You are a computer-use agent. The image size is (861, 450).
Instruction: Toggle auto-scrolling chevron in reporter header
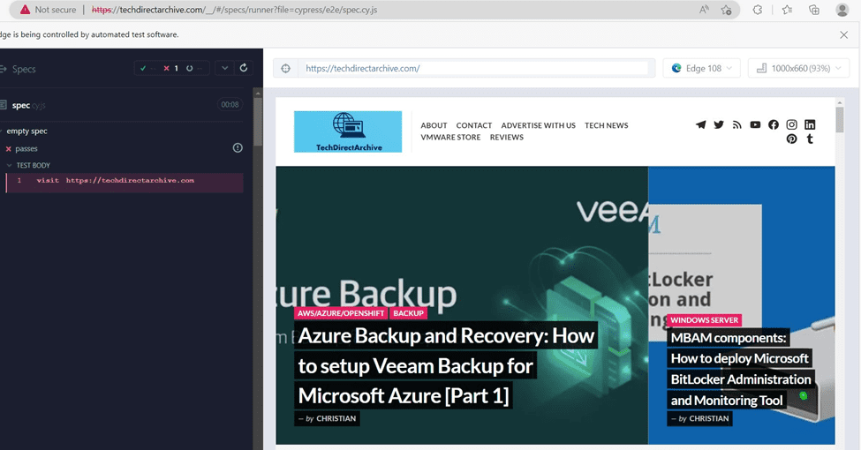[224, 68]
